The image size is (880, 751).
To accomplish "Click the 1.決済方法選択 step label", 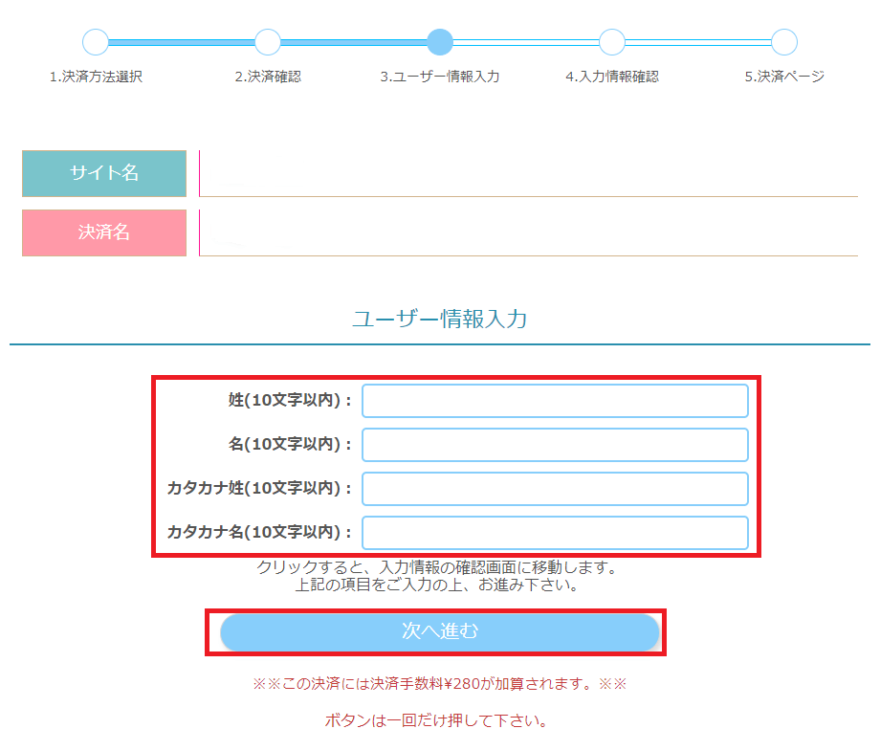I will (96, 77).
